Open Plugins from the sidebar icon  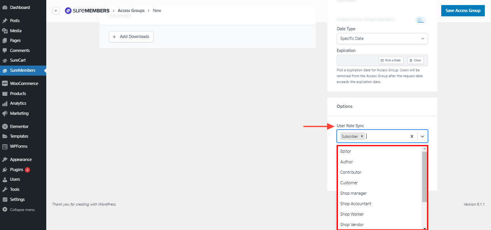coord(5,169)
